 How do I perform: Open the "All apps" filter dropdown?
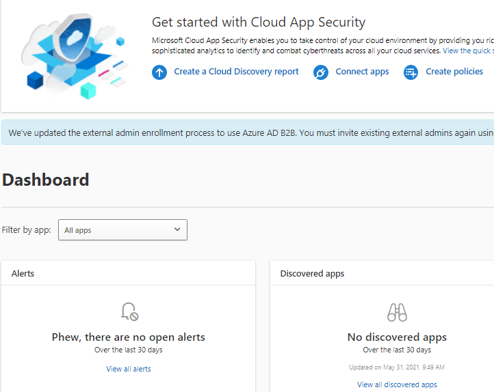coord(116,230)
